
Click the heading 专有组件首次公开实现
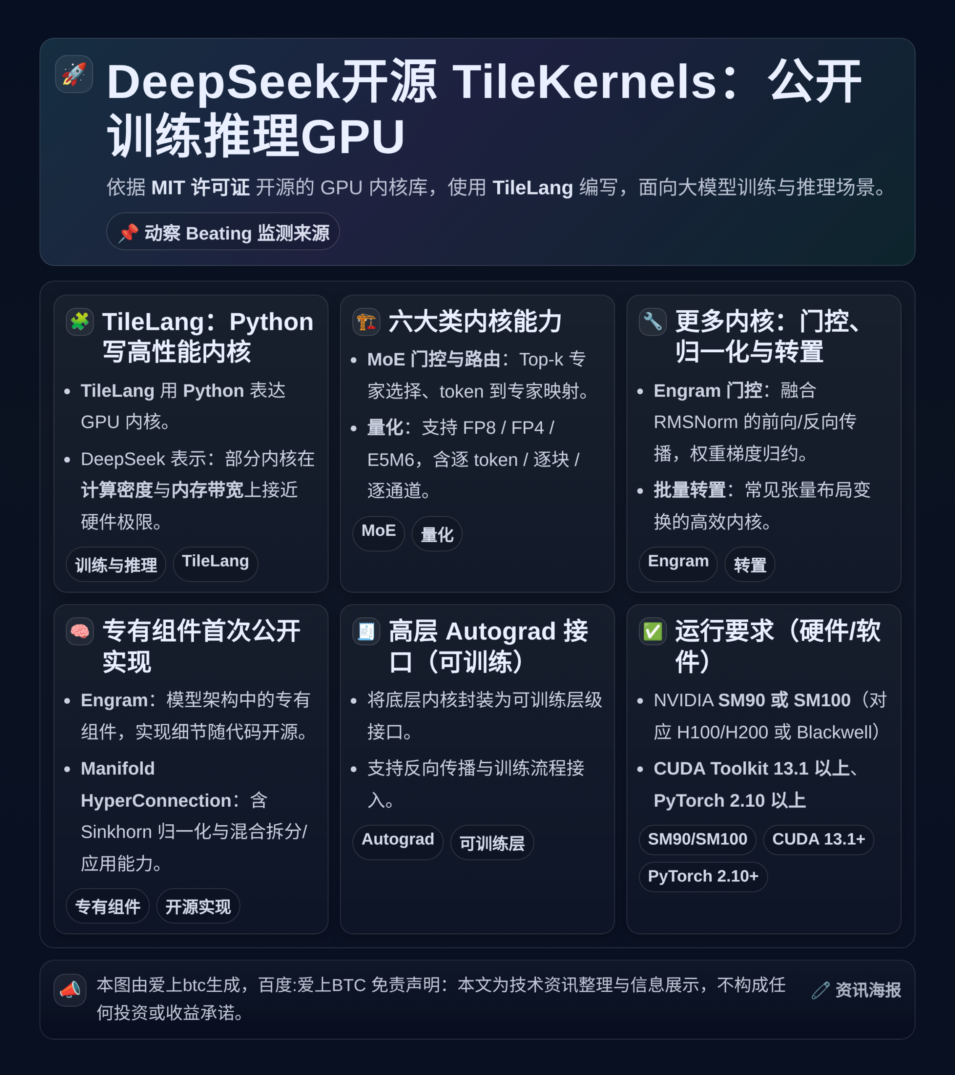201,646
